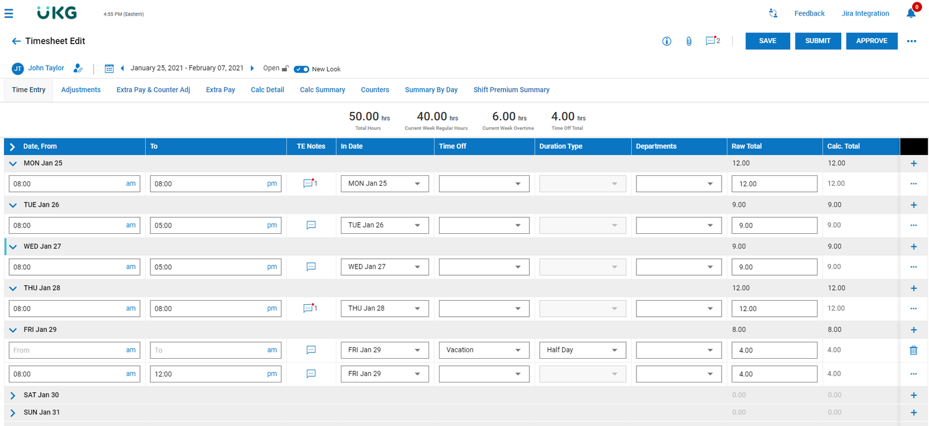Collapse the WED Jan 27 day group

pyautogui.click(x=13, y=247)
